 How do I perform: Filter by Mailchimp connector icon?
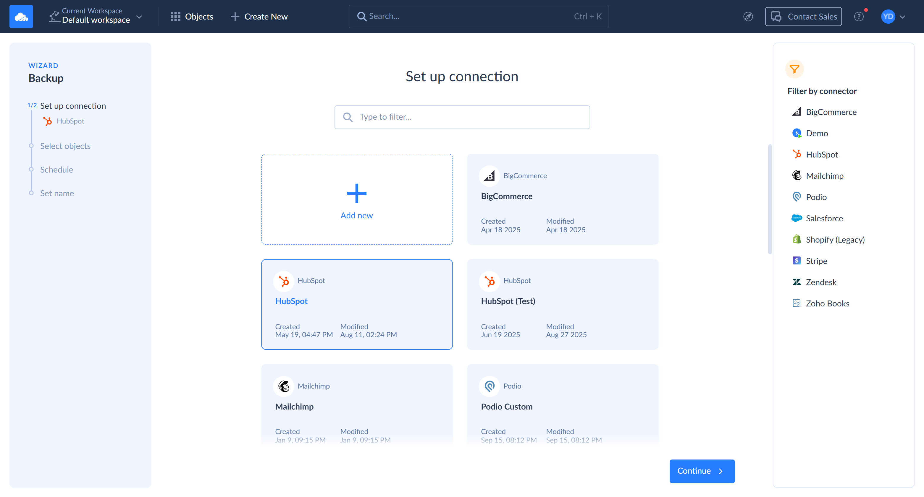click(796, 176)
